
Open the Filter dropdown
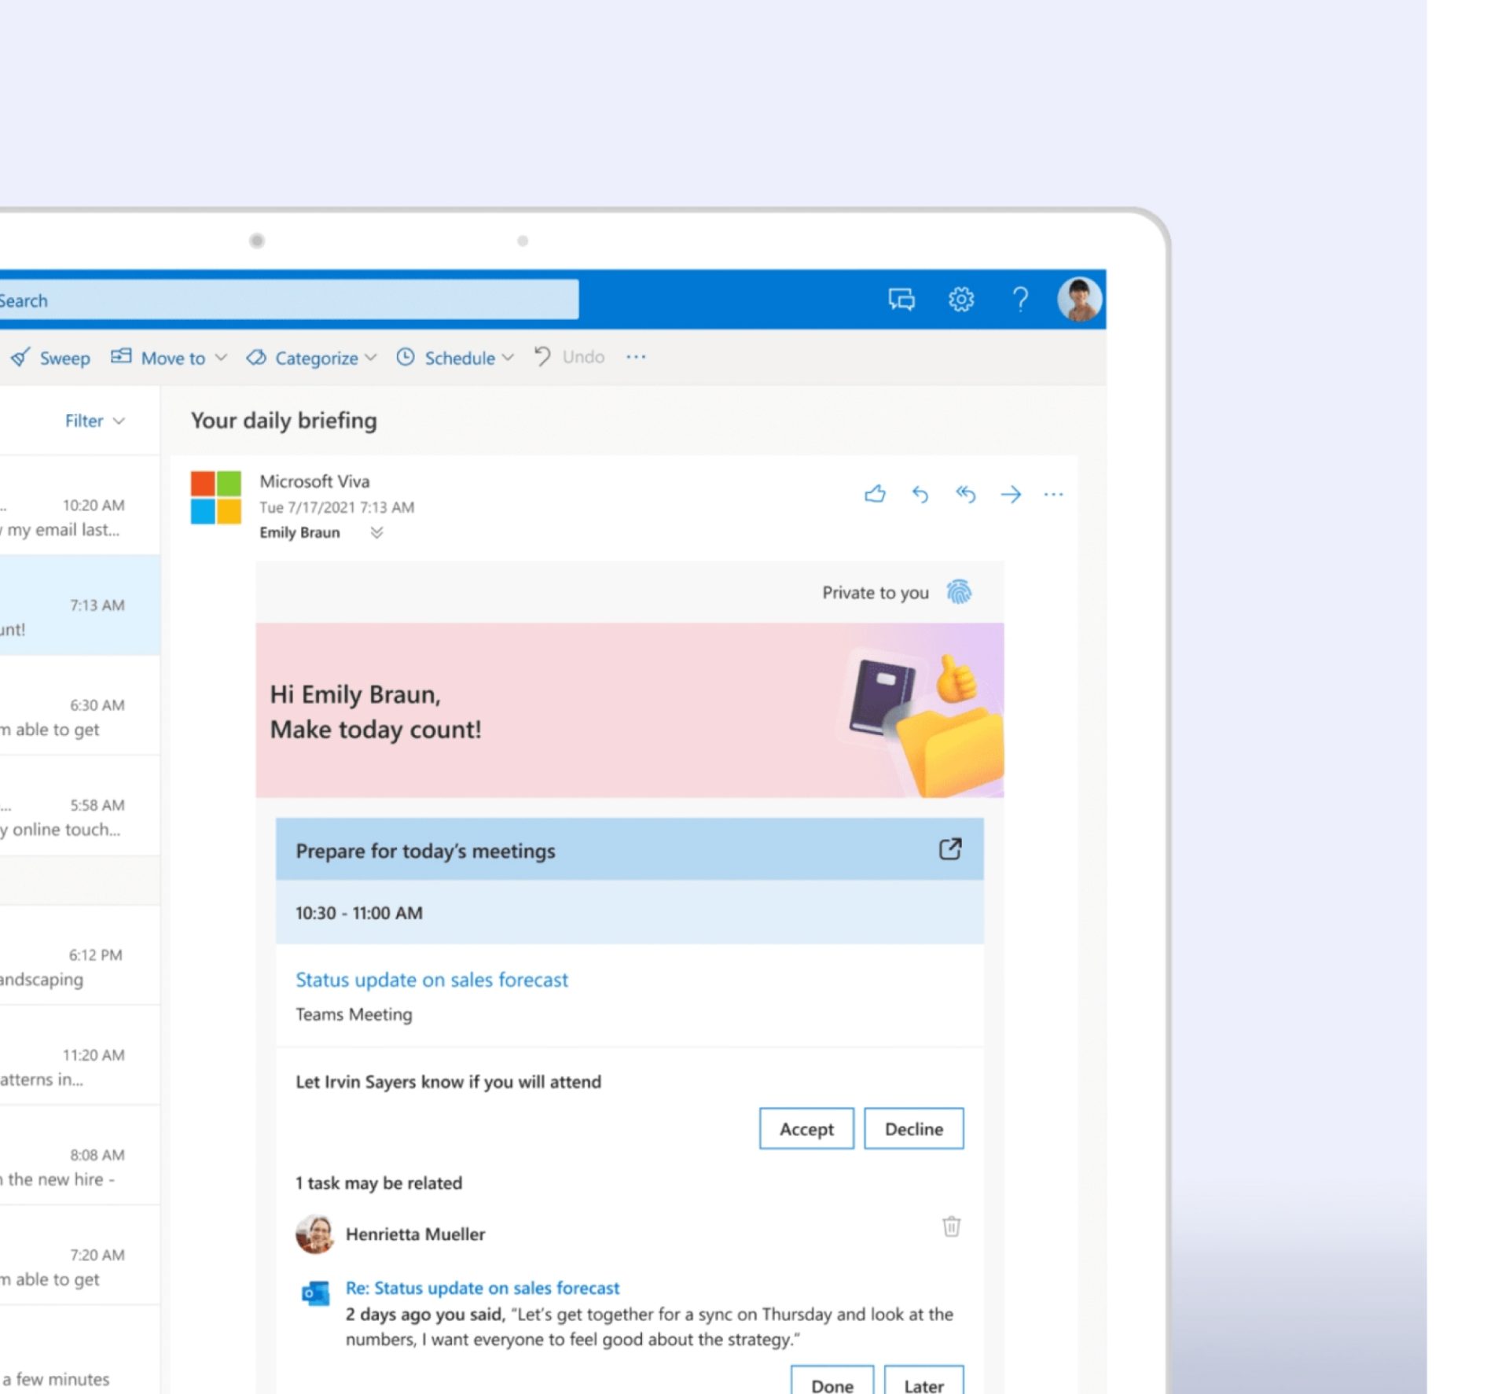pyautogui.click(x=94, y=421)
